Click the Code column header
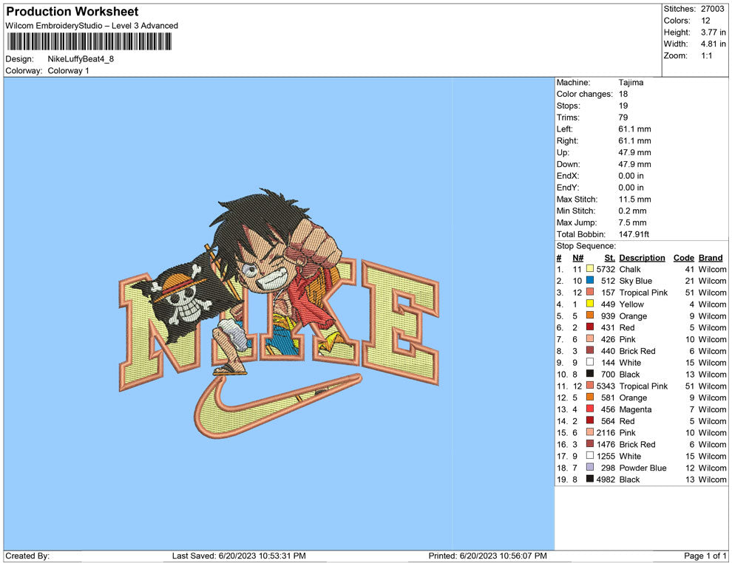This screenshot has width=732, height=563. coord(683,257)
